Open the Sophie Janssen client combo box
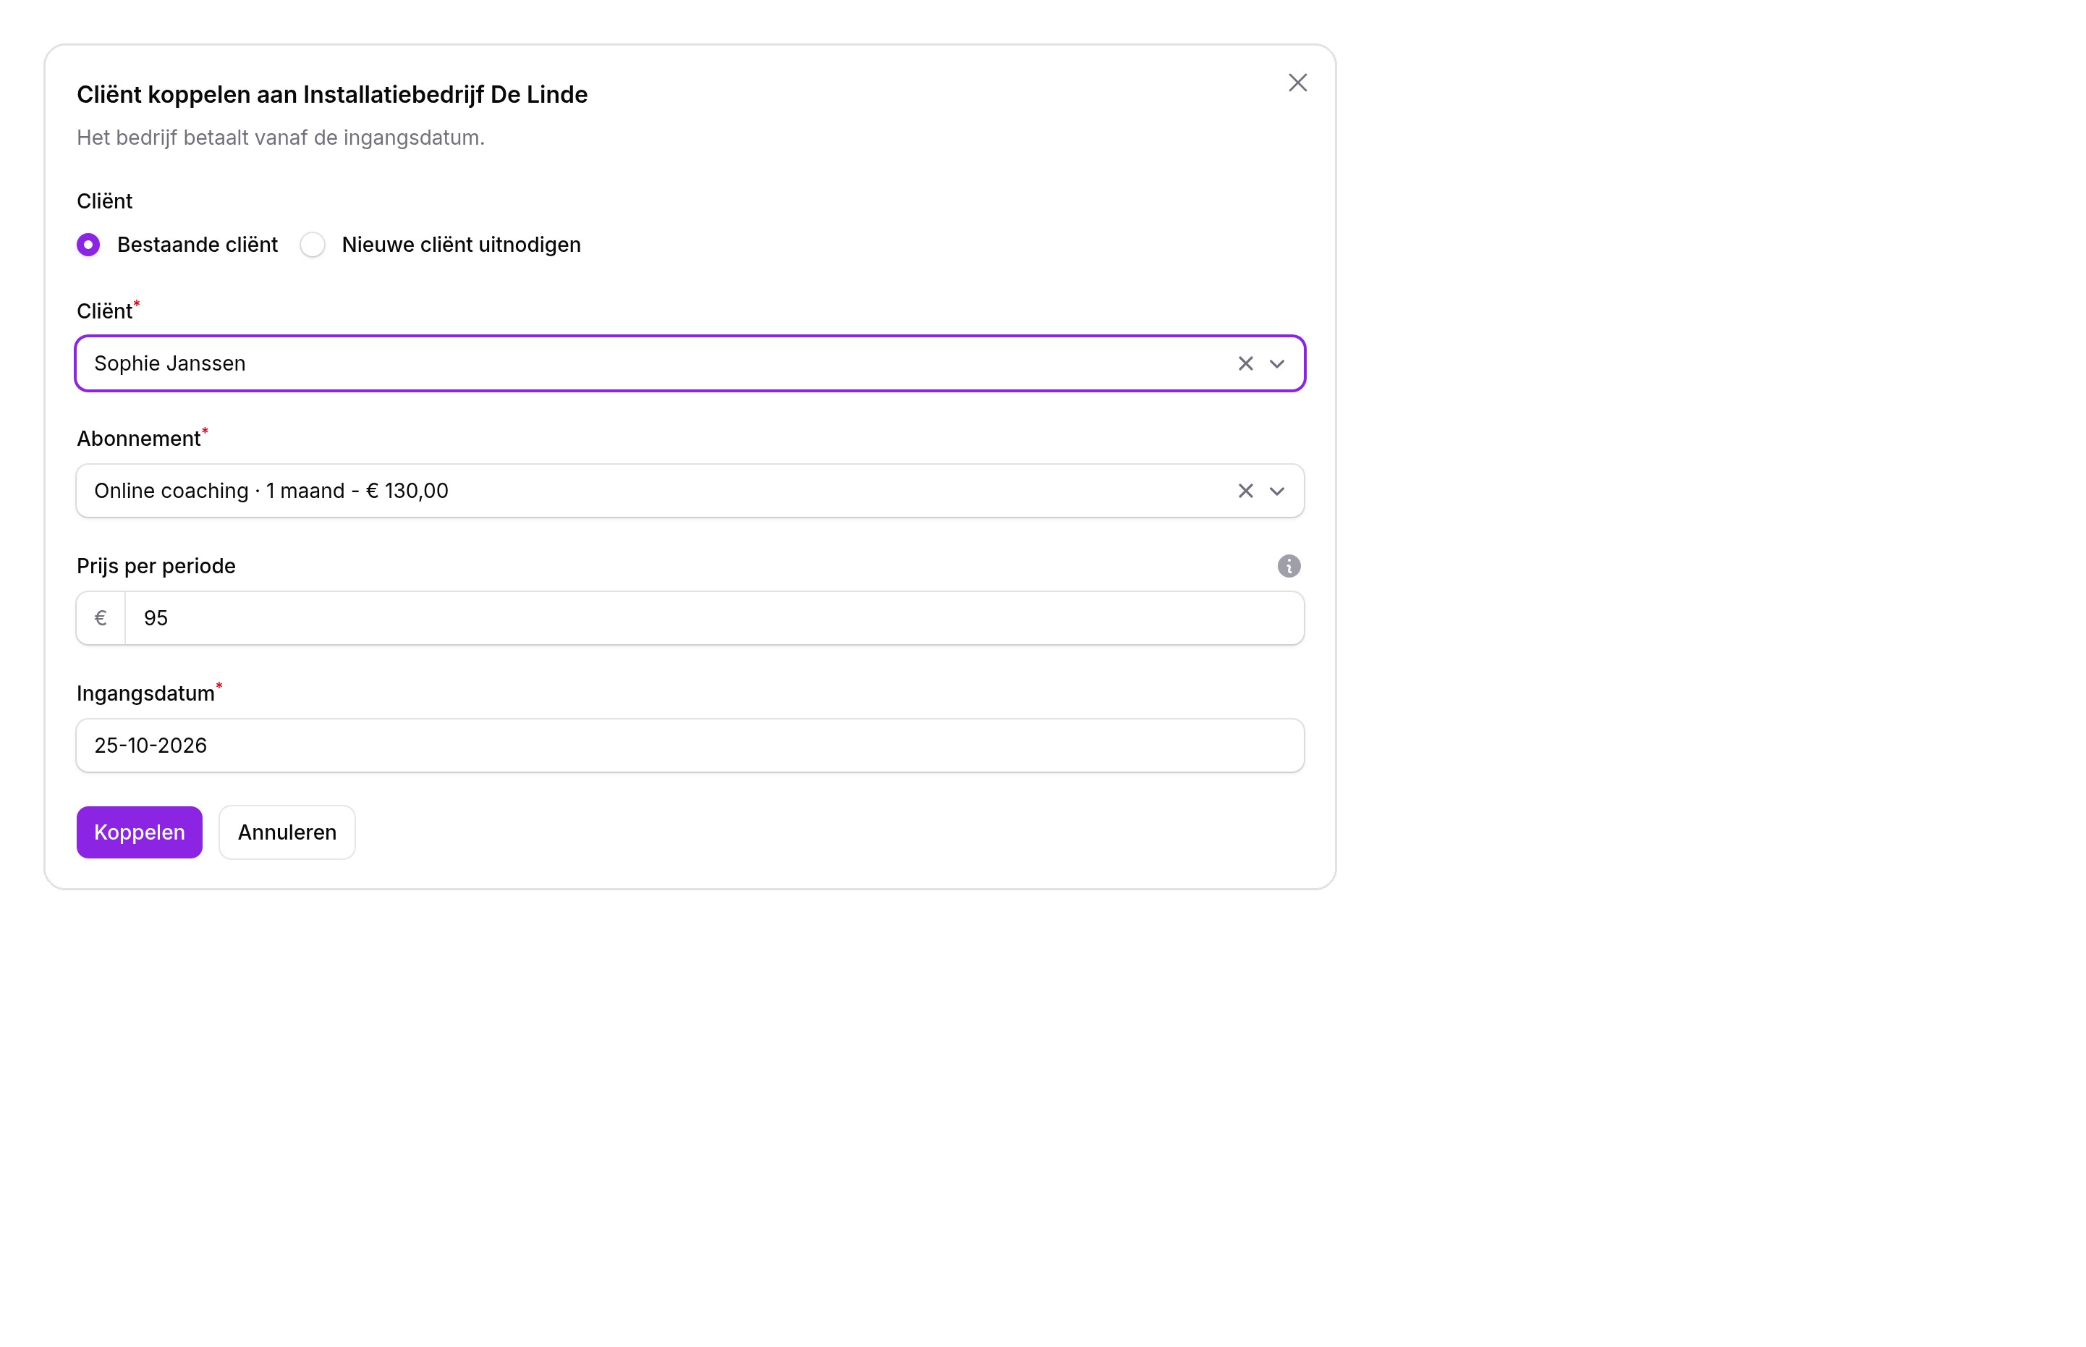 pos(690,364)
